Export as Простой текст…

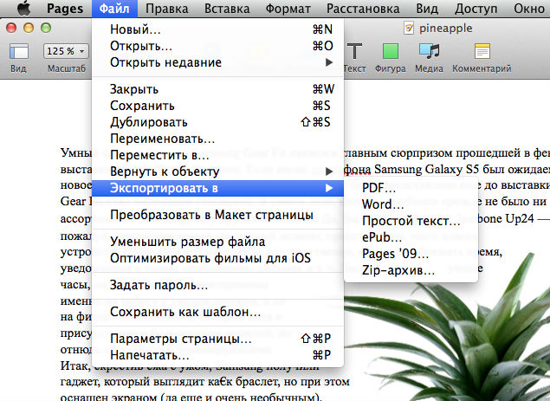[x=411, y=221]
